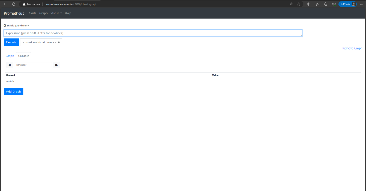Add page to favorites with star icon
The image size is (366, 191).
[299, 4]
